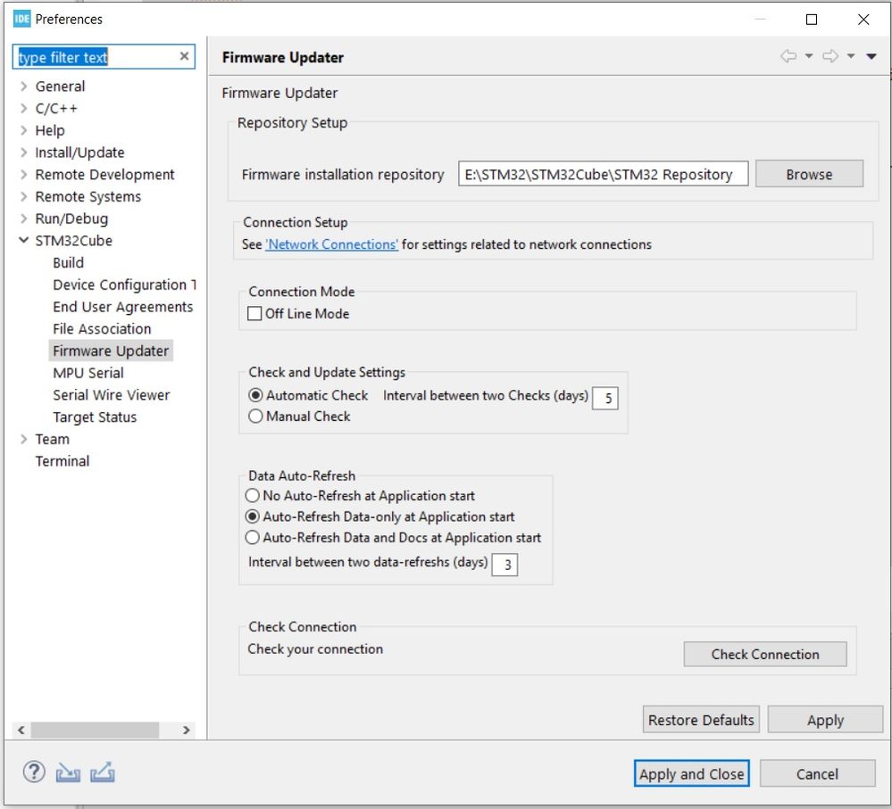The height and width of the screenshot is (809, 892).
Task: Expand the Remote Systems node
Action: tap(23, 196)
